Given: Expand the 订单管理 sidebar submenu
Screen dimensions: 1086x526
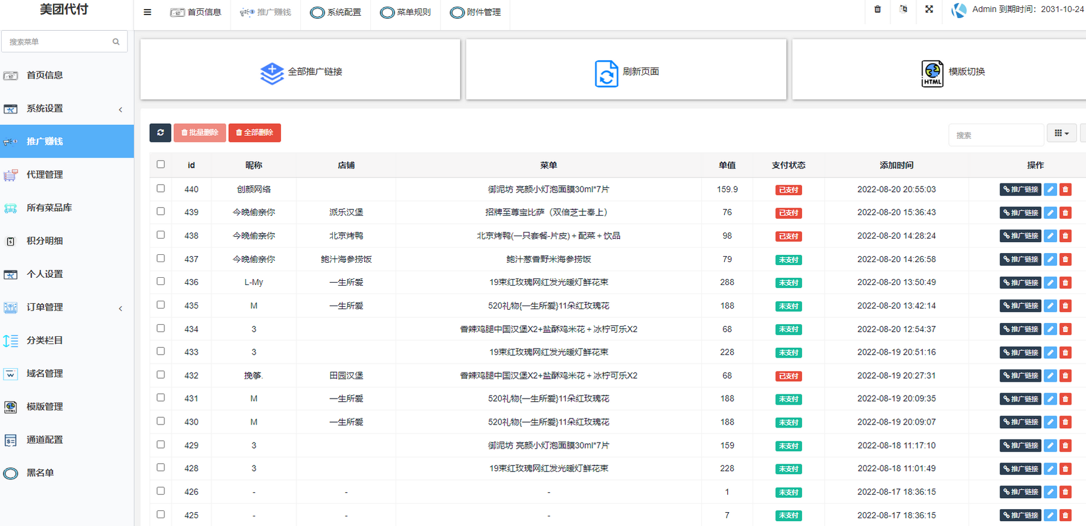Looking at the screenshot, I should click(66, 307).
